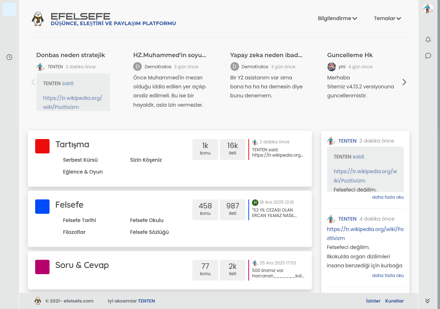Click the avatar in the Soru & Cevap last post

coord(255,263)
